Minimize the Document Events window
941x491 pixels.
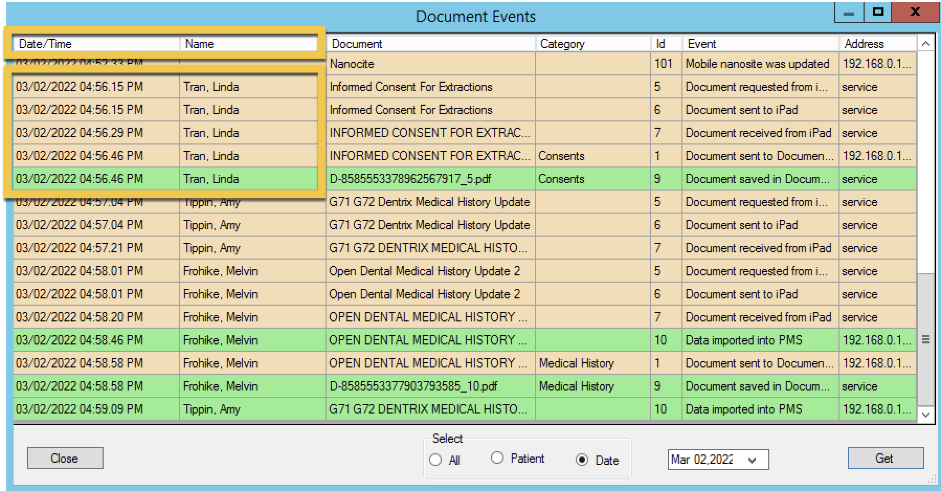[x=849, y=13]
